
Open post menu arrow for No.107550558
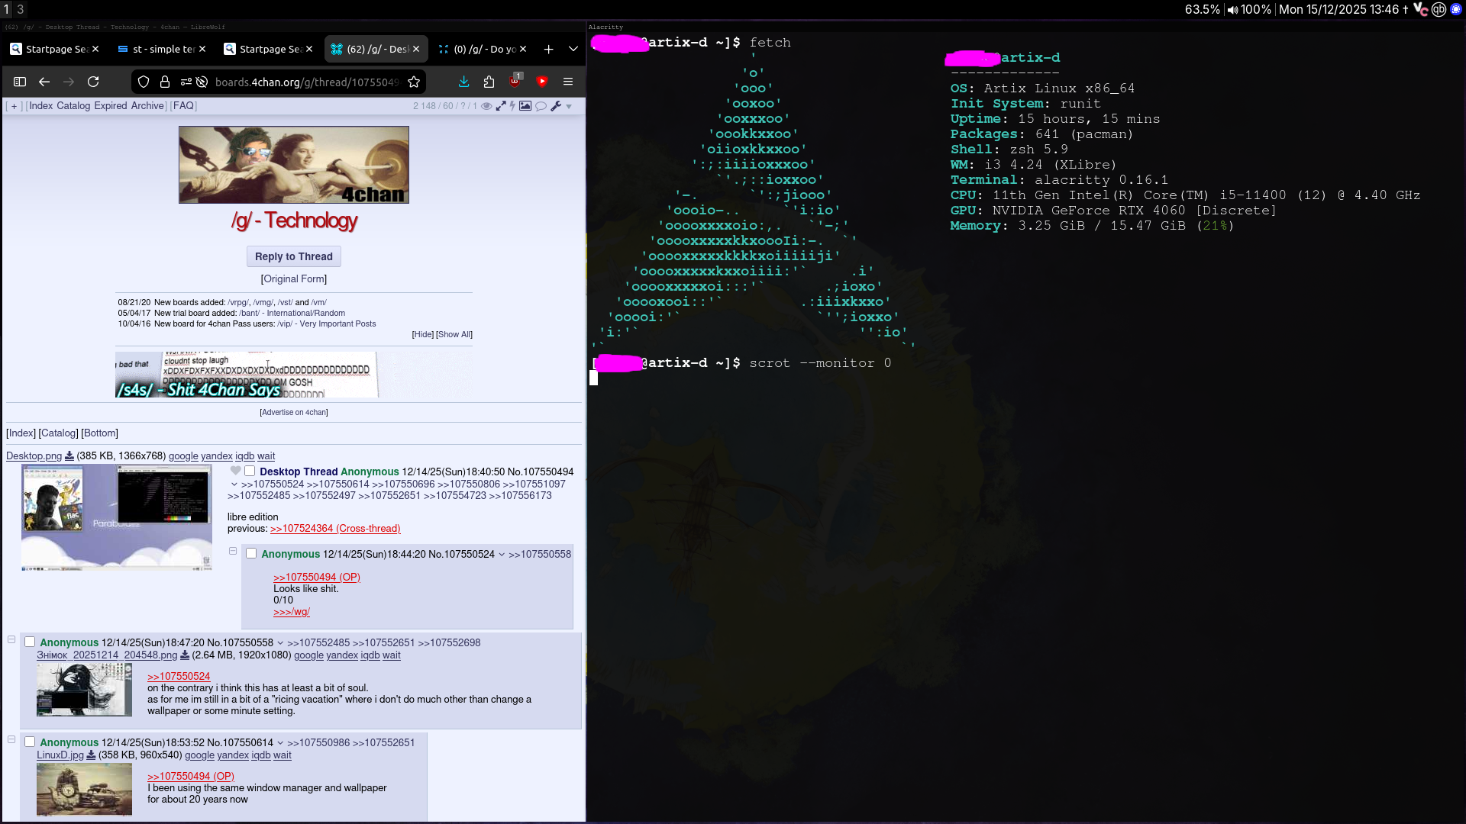pyautogui.click(x=280, y=643)
